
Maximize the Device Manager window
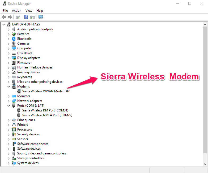tap(190, 3)
